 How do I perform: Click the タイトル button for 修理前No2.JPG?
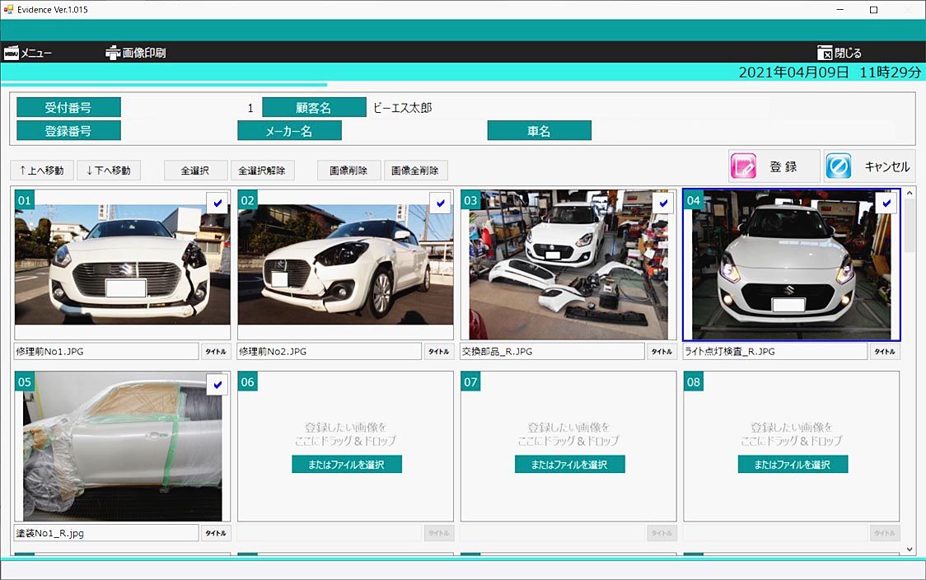pos(438,352)
